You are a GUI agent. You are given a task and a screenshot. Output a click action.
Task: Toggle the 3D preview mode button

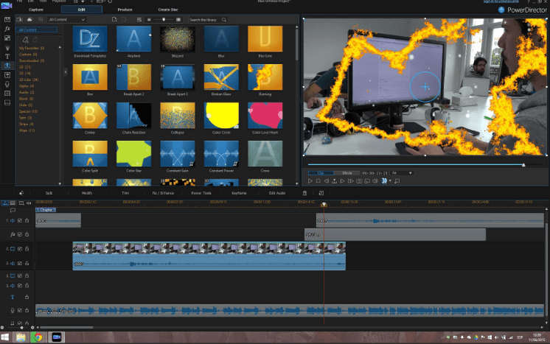[x=385, y=180]
